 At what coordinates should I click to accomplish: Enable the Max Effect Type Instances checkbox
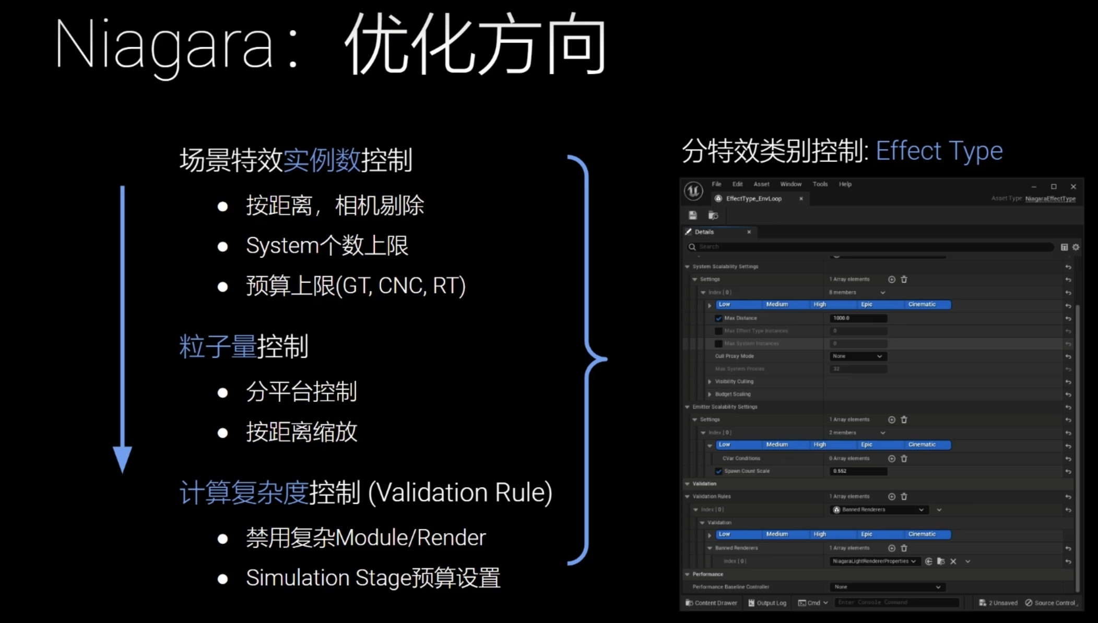tap(718, 331)
